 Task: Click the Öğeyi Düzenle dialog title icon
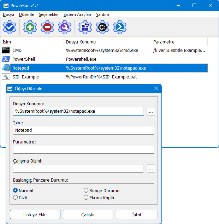[10, 89]
